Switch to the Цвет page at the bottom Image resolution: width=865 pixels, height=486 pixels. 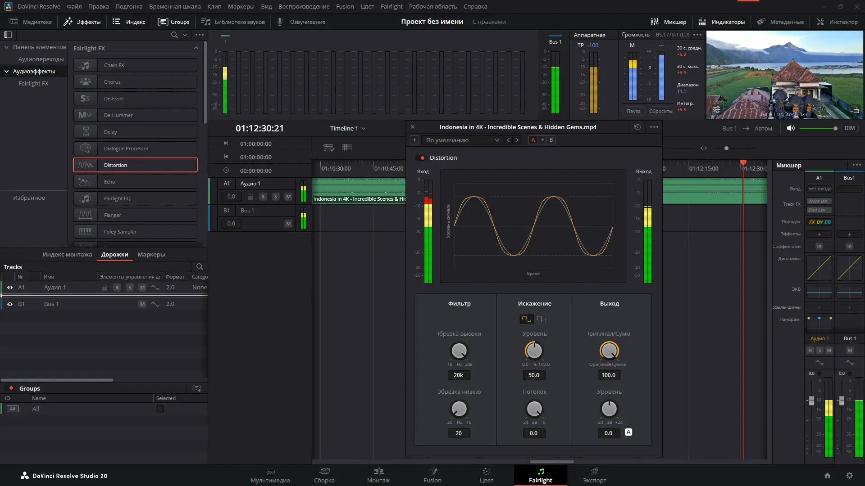click(486, 476)
